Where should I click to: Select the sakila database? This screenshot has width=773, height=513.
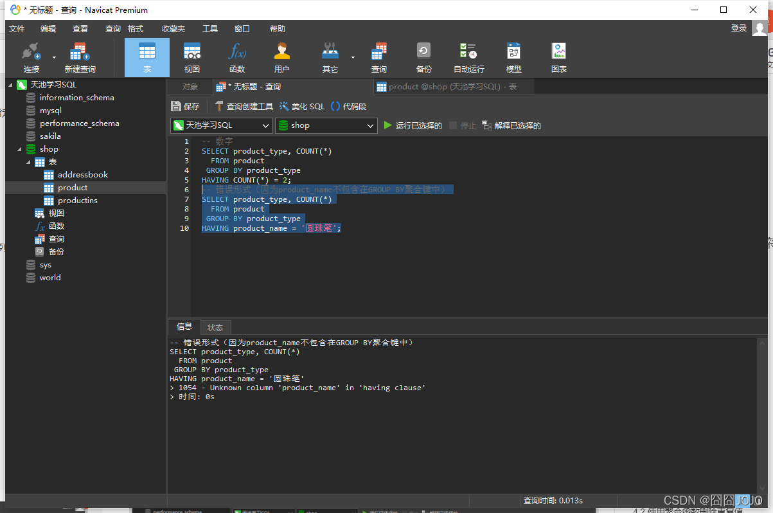[x=50, y=136]
